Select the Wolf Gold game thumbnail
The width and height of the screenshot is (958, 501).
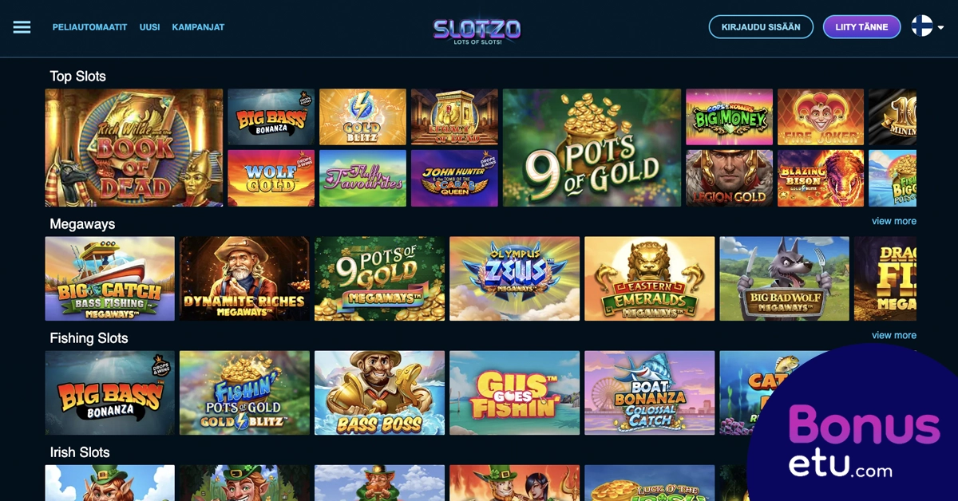point(271,178)
